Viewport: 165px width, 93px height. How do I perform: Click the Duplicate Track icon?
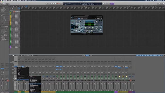(13, 8)
